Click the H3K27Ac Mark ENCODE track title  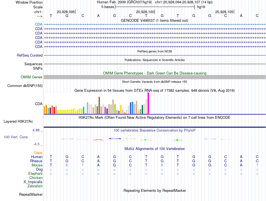[155, 117]
